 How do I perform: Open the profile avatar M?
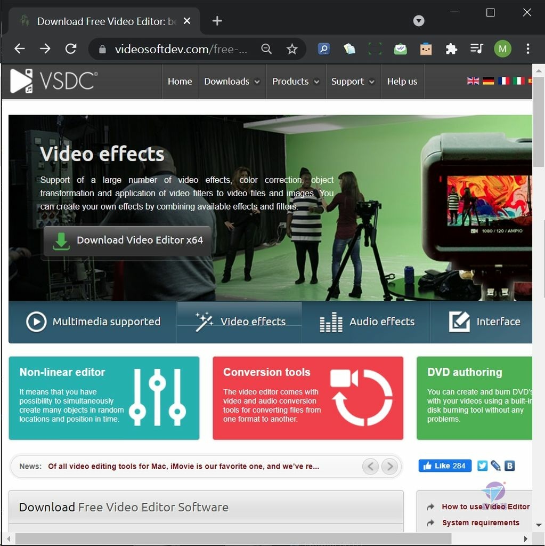[502, 49]
